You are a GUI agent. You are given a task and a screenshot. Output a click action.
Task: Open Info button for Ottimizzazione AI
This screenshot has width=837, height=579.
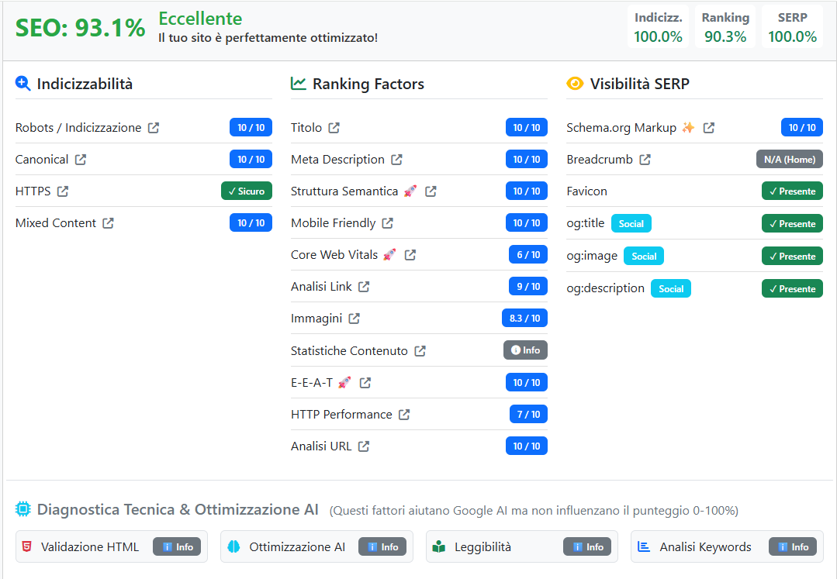tap(382, 546)
